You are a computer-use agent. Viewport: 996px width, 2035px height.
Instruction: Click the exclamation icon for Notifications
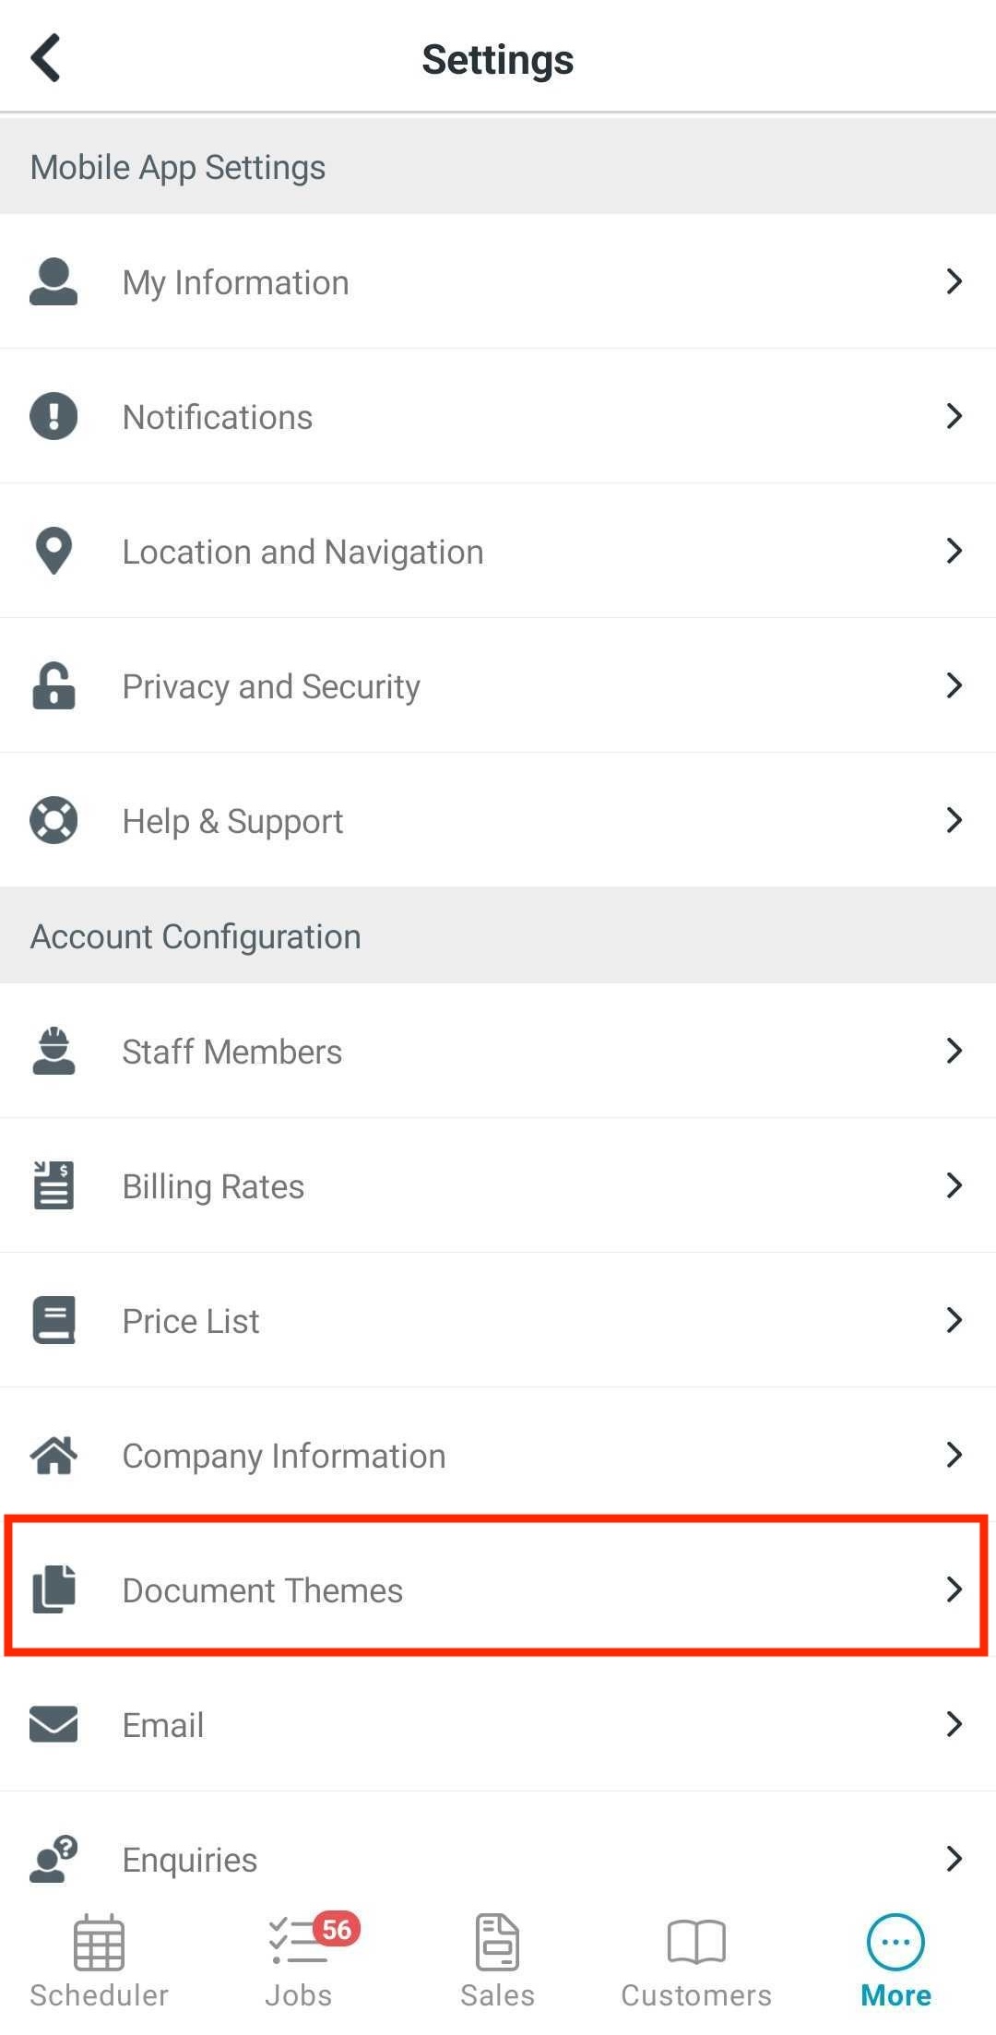(x=53, y=416)
